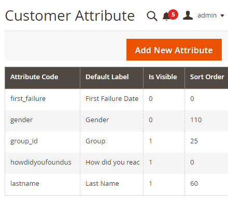This screenshot has height=207, width=228.
Task: Open the group_id attribute row
Action: pyautogui.click(x=117, y=142)
